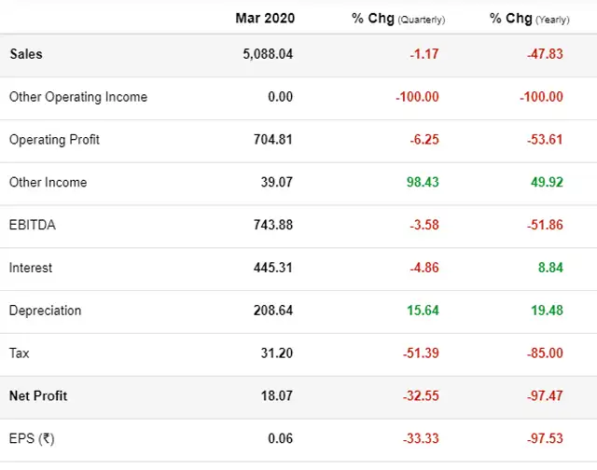The width and height of the screenshot is (597, 470).
Task: Click the Other Income quarterly change 98.43
Action: click(423, 183)
